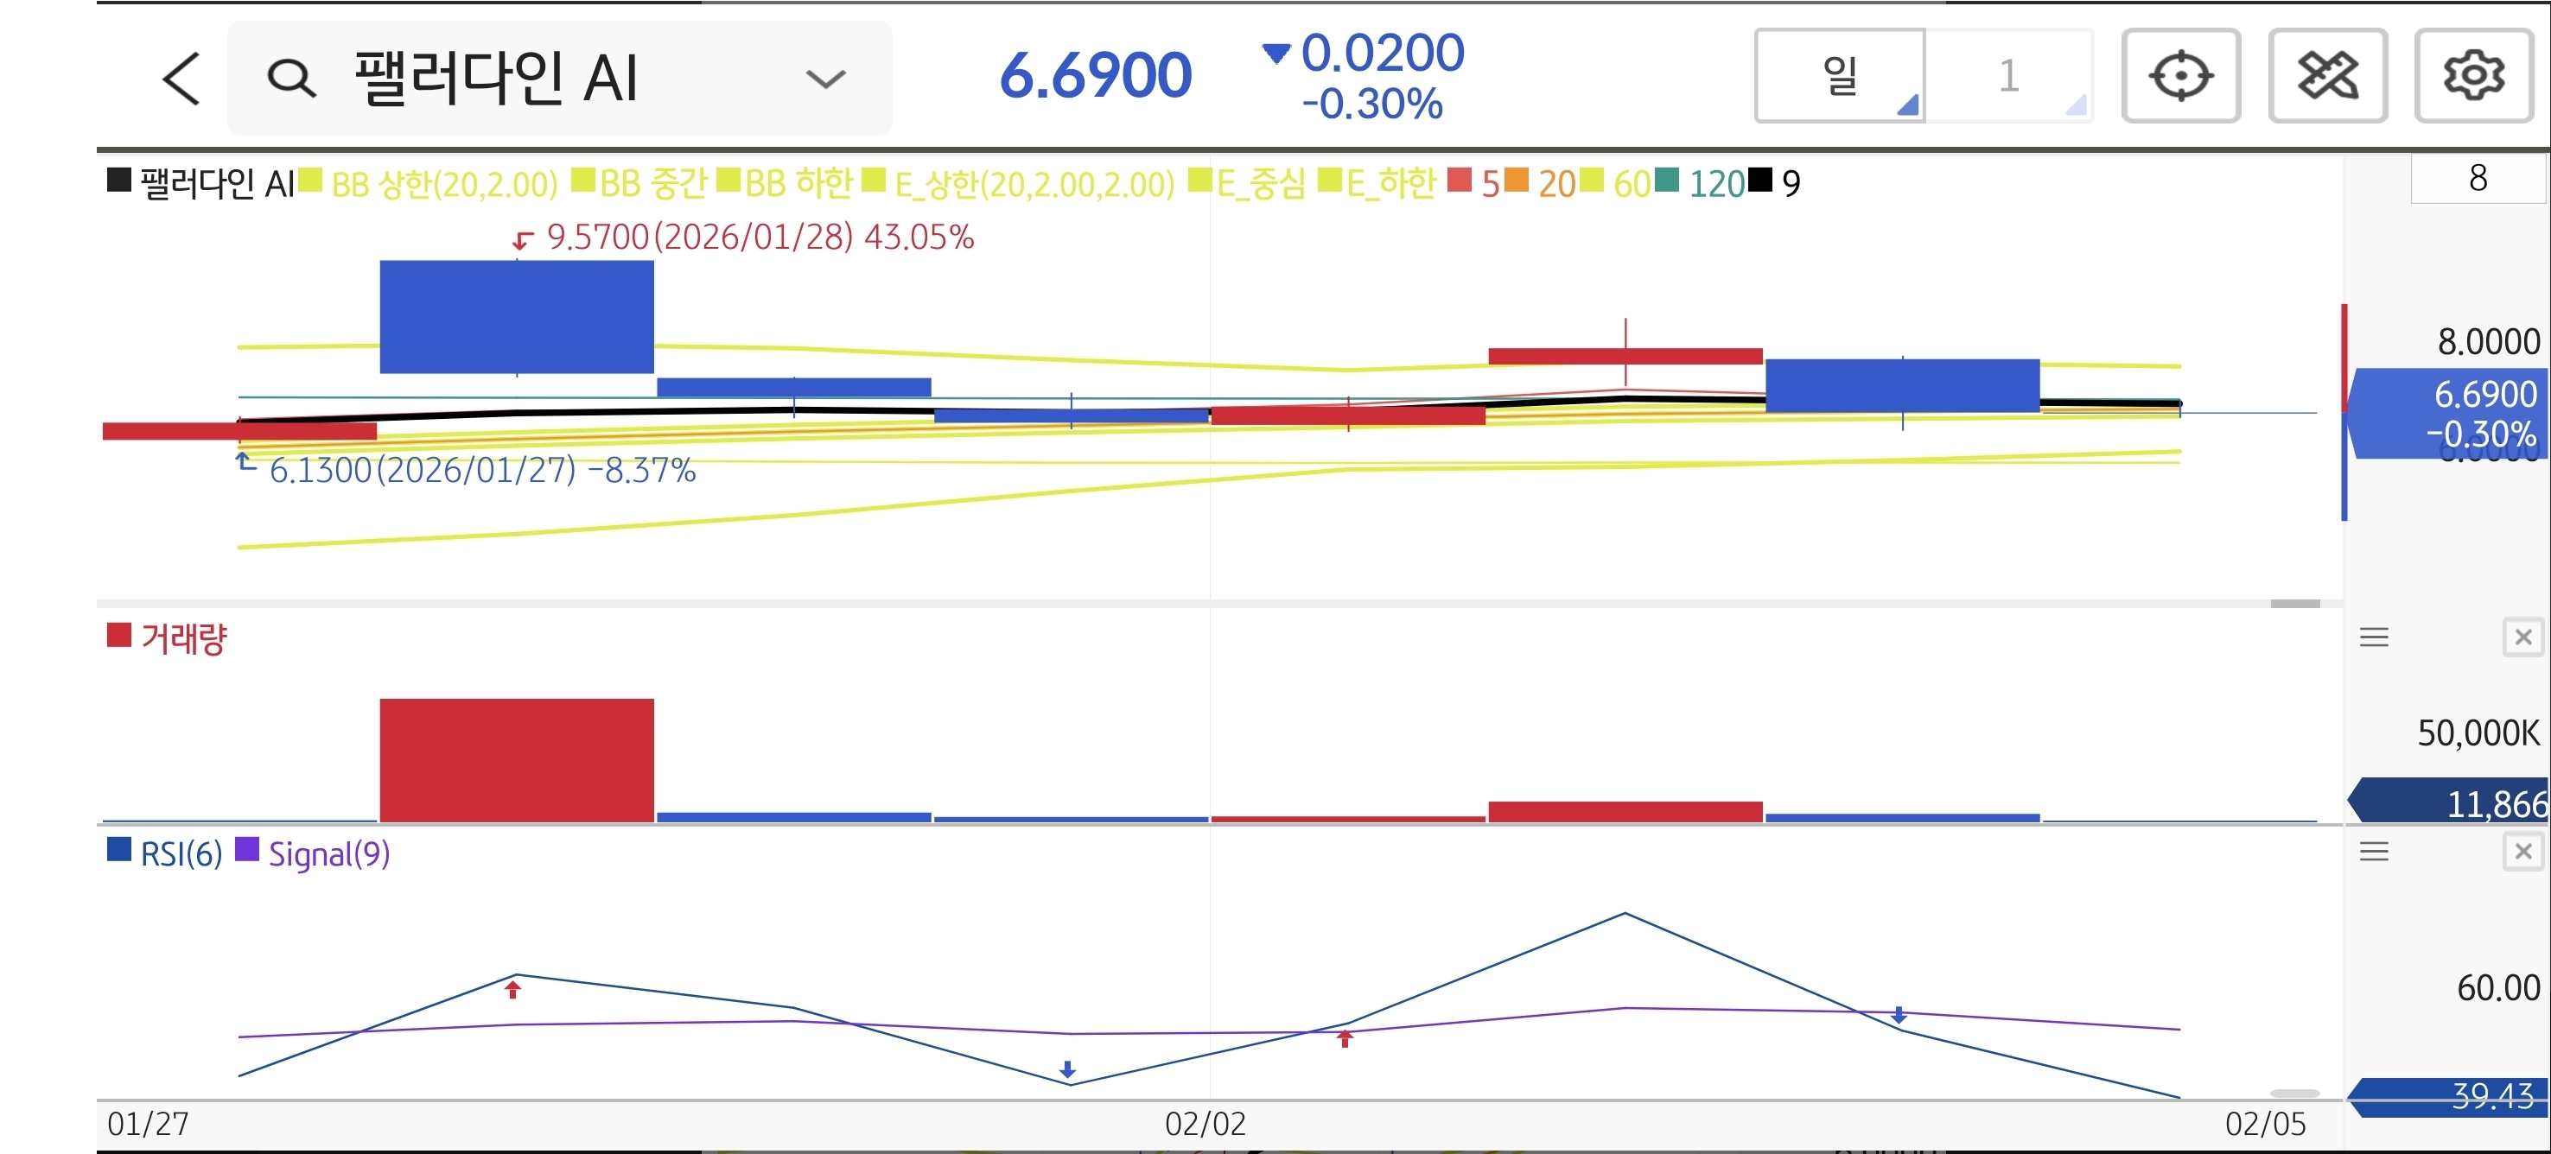The height and width of the screenshot is (1154, 2551).
Task: Toggle the 5-day moving average legend
Action: (x=1488, y=183)
